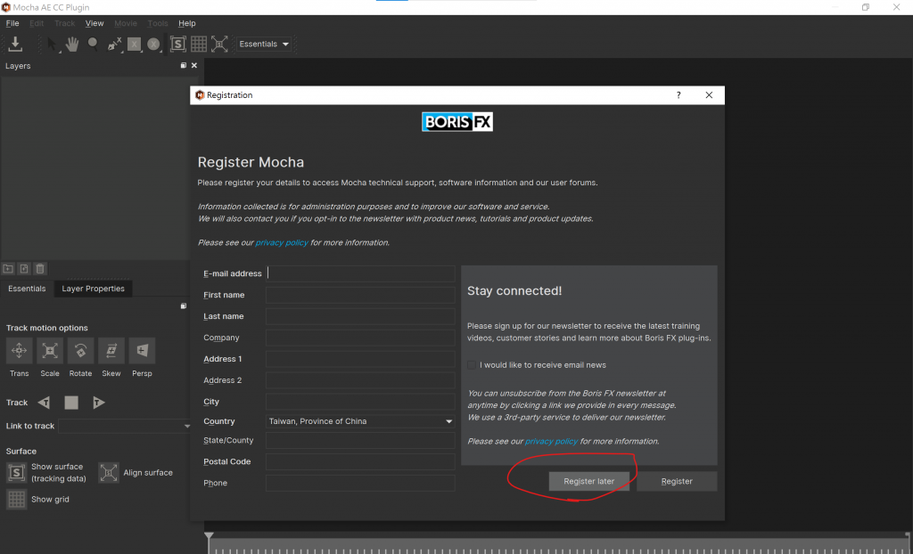
Task: Toggle the Show grid button
Action: 16,500
